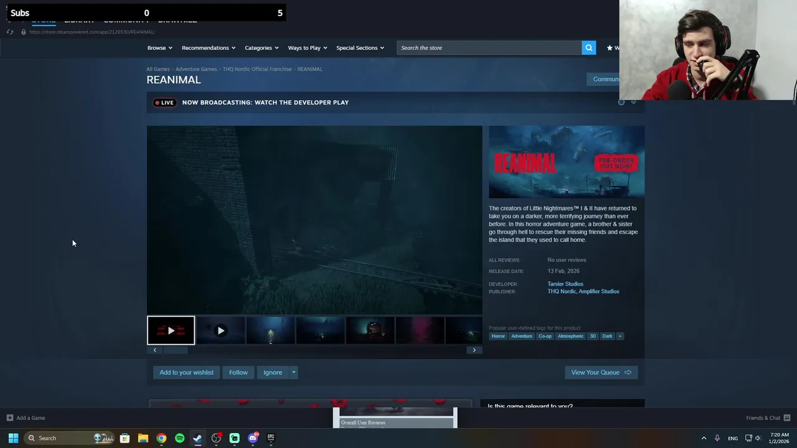Click the Add a Game plus icon

tap(9, 418)
